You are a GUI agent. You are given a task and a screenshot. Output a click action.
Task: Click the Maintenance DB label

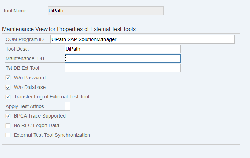[x=25, y=58]
